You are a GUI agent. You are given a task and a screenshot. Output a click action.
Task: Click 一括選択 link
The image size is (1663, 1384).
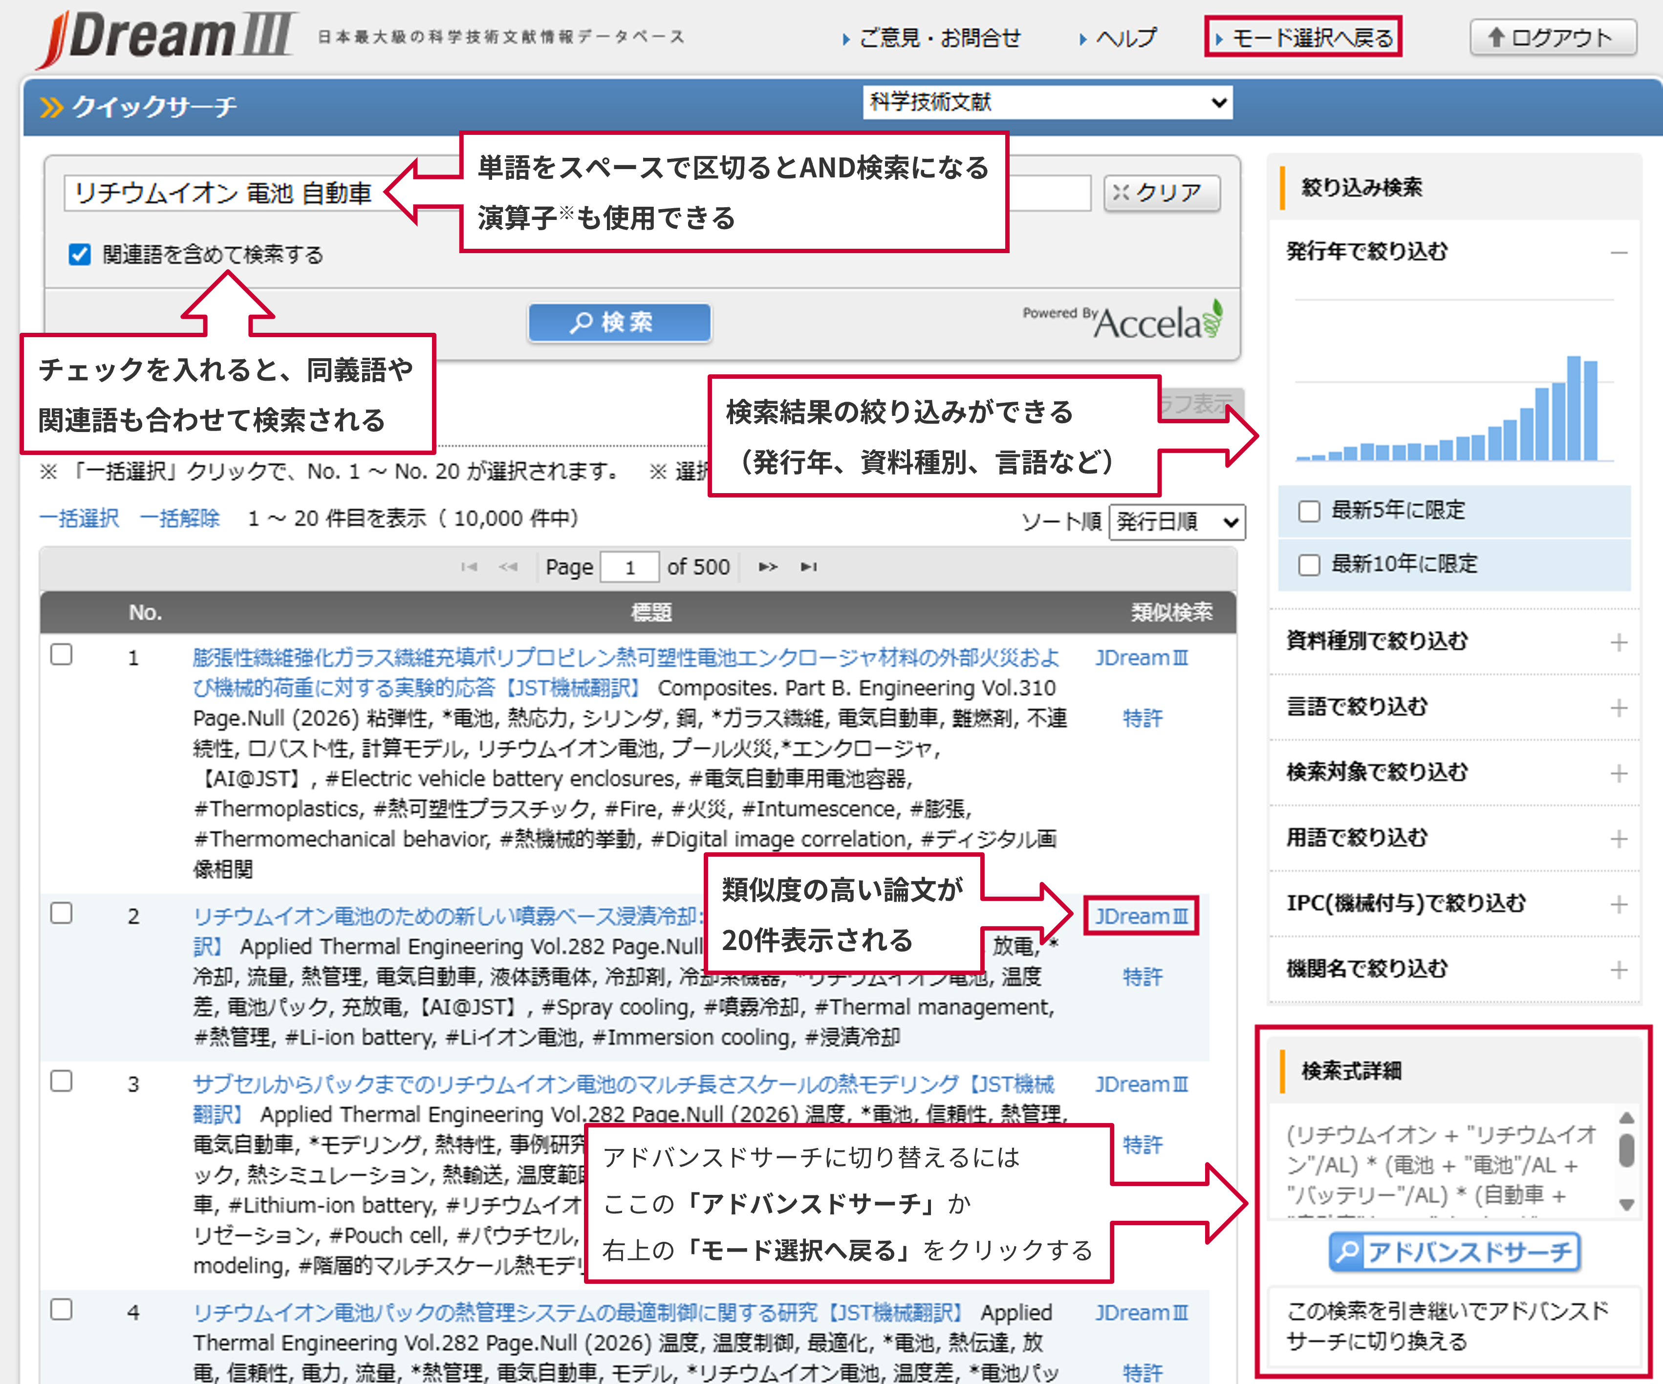(x=79, y=519)
